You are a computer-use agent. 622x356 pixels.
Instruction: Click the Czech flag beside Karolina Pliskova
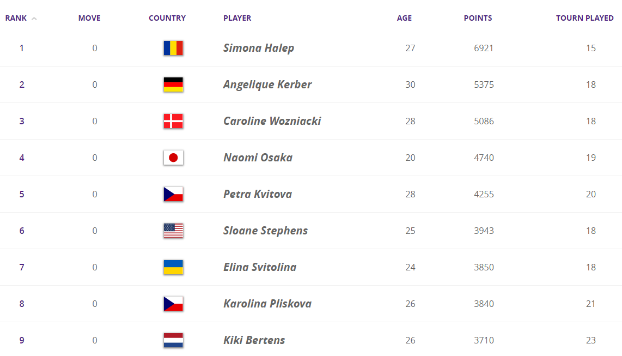tap(173, 304)
